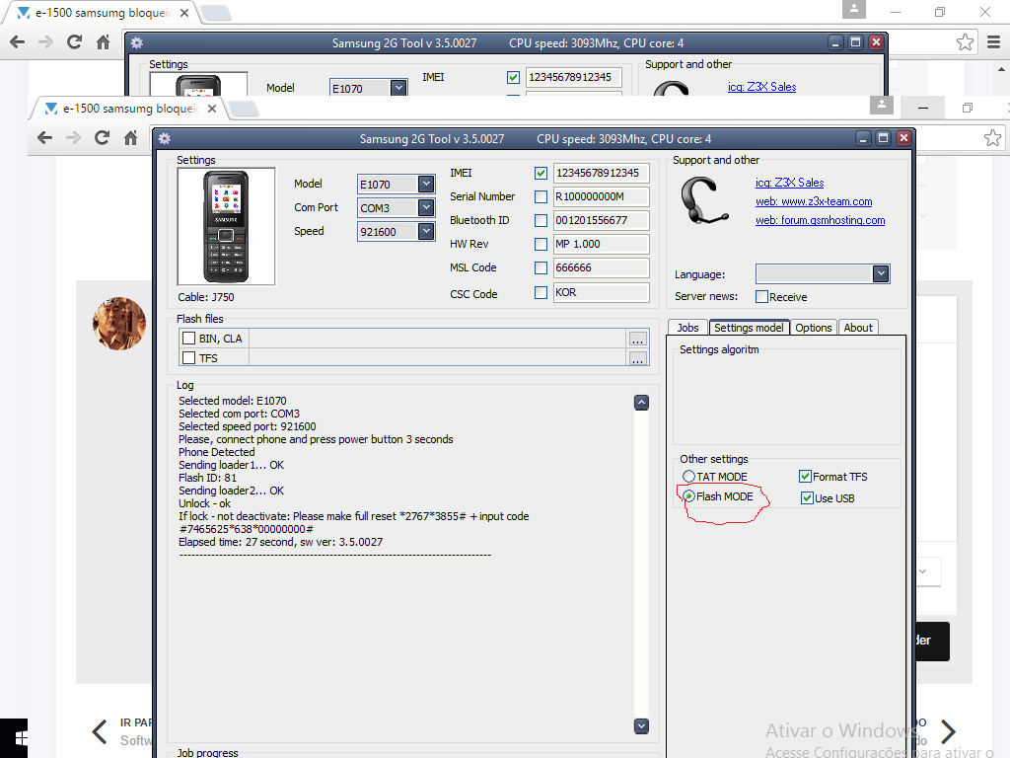Click the Windows Start button
The image size is (1010, 758).
pyautogui.click(x=20, y=738)
